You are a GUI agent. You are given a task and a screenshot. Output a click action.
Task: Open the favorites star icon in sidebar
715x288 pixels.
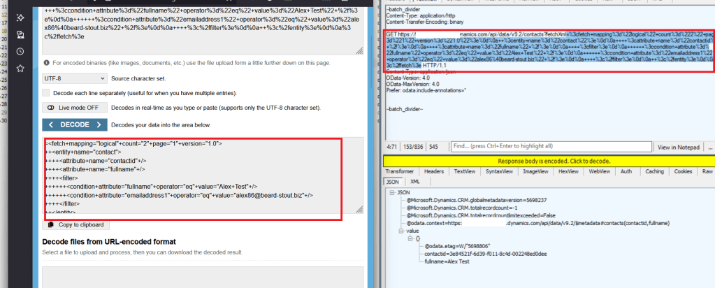click(20, 69)
